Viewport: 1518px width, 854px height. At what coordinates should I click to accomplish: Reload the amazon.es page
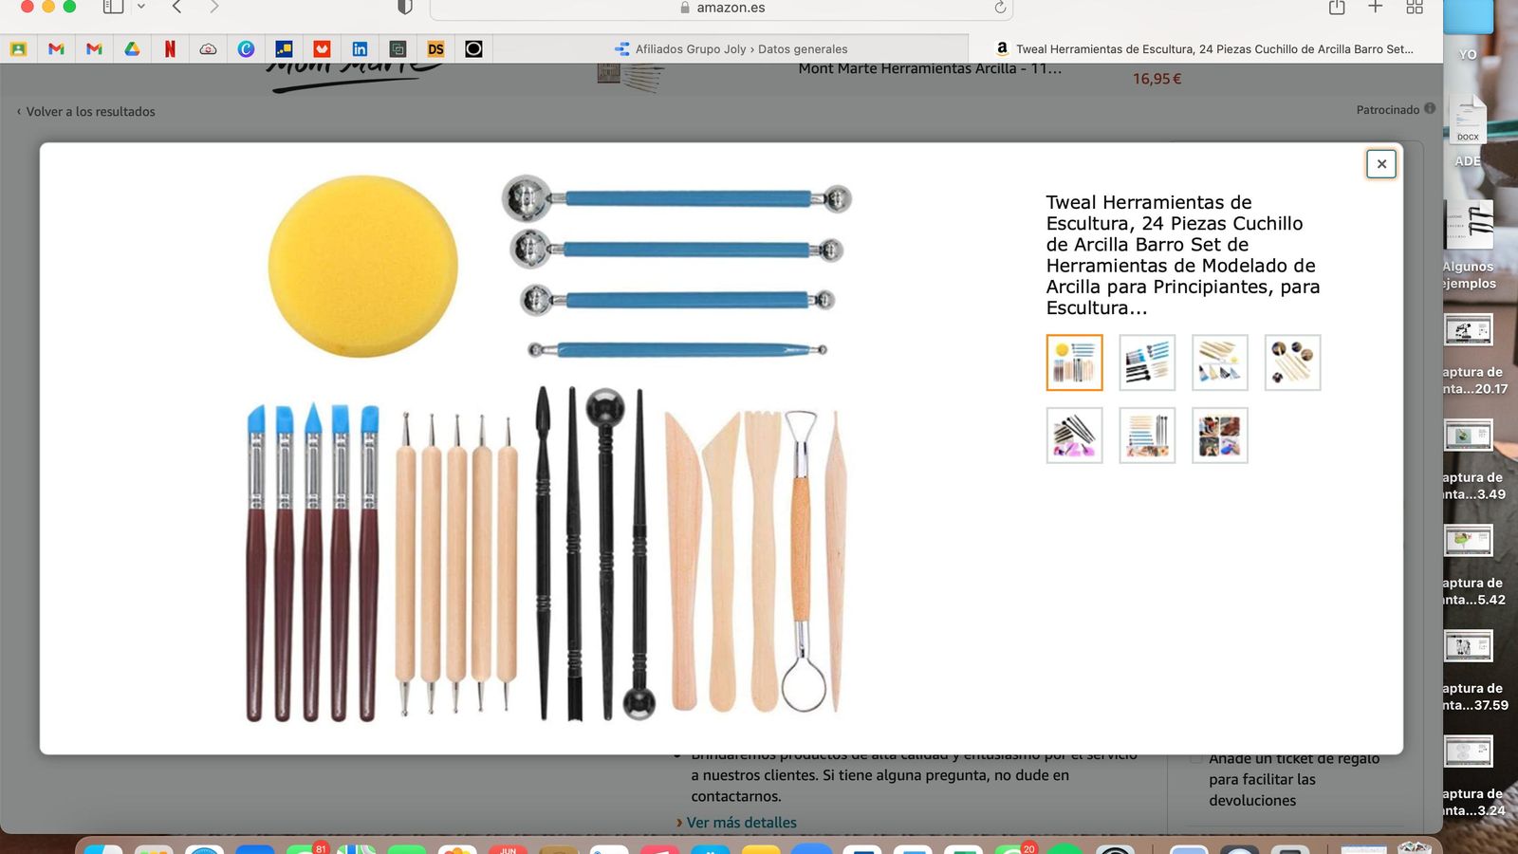click(x=1000, y=8)
